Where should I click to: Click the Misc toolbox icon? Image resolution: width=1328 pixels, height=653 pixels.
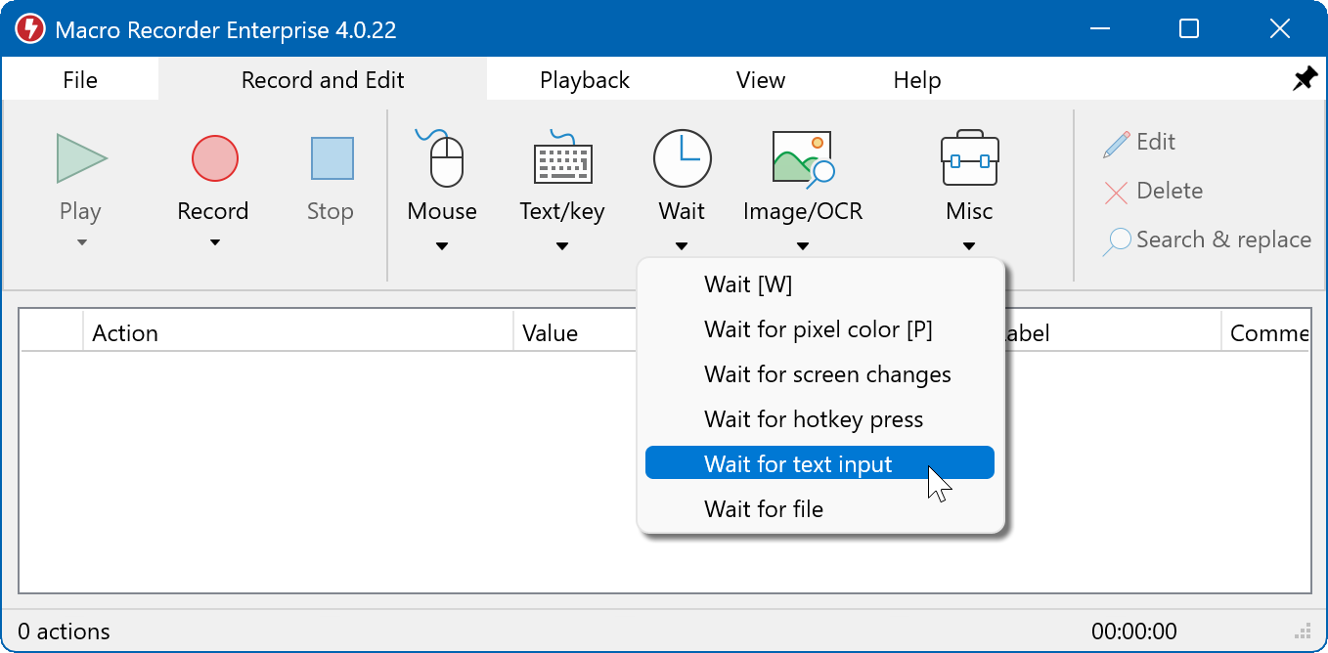pos(968,158)
